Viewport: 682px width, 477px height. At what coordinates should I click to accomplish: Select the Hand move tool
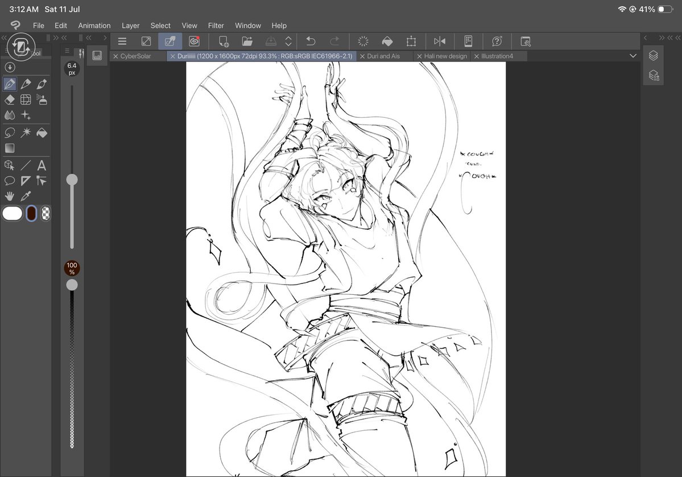(x=10, y=196)
